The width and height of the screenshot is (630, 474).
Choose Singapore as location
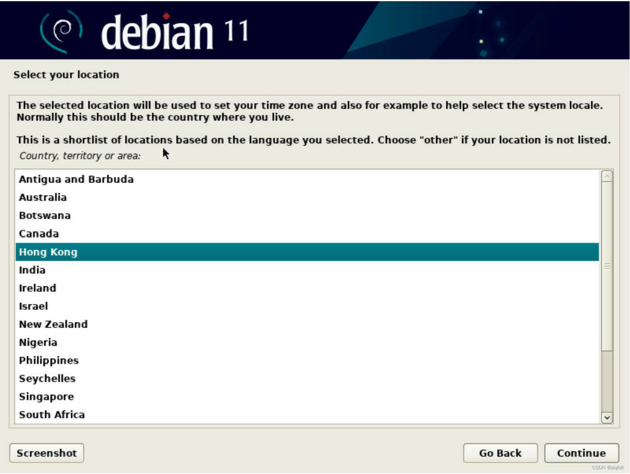point(307,397)
